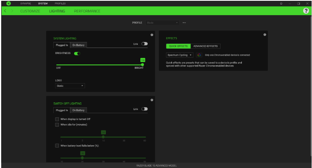Open the Spectrum Cycling effect dropdown
Image resolution: width=312 pixels, height=168 pixels.
pyautogui.click(x=180, y=55)
